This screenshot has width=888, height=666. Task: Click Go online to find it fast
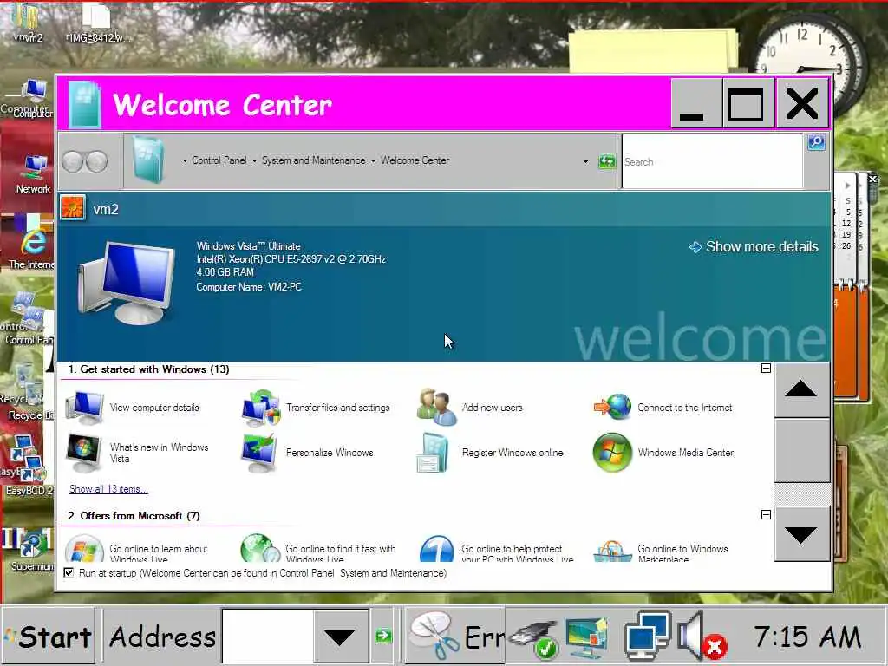[x=318, y=548]
